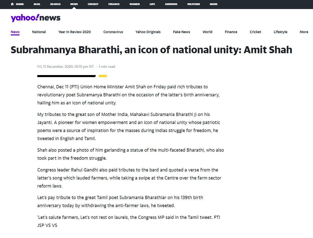
Task: Click the article headline about Subrahmanya Bharathi
Action: pyautogui.click(x=151, y=50)
